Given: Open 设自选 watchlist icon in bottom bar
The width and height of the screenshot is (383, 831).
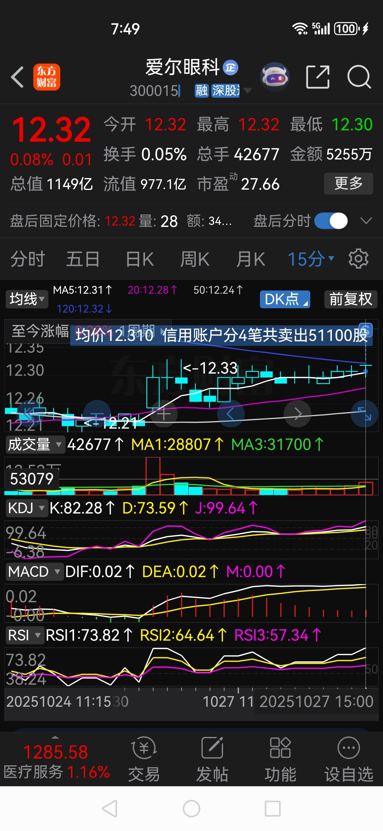Looking at the screenshot, I should [x=349, y=759].
